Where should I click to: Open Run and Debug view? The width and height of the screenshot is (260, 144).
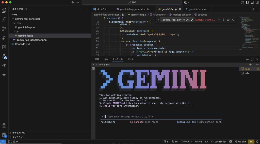[4, 38]
